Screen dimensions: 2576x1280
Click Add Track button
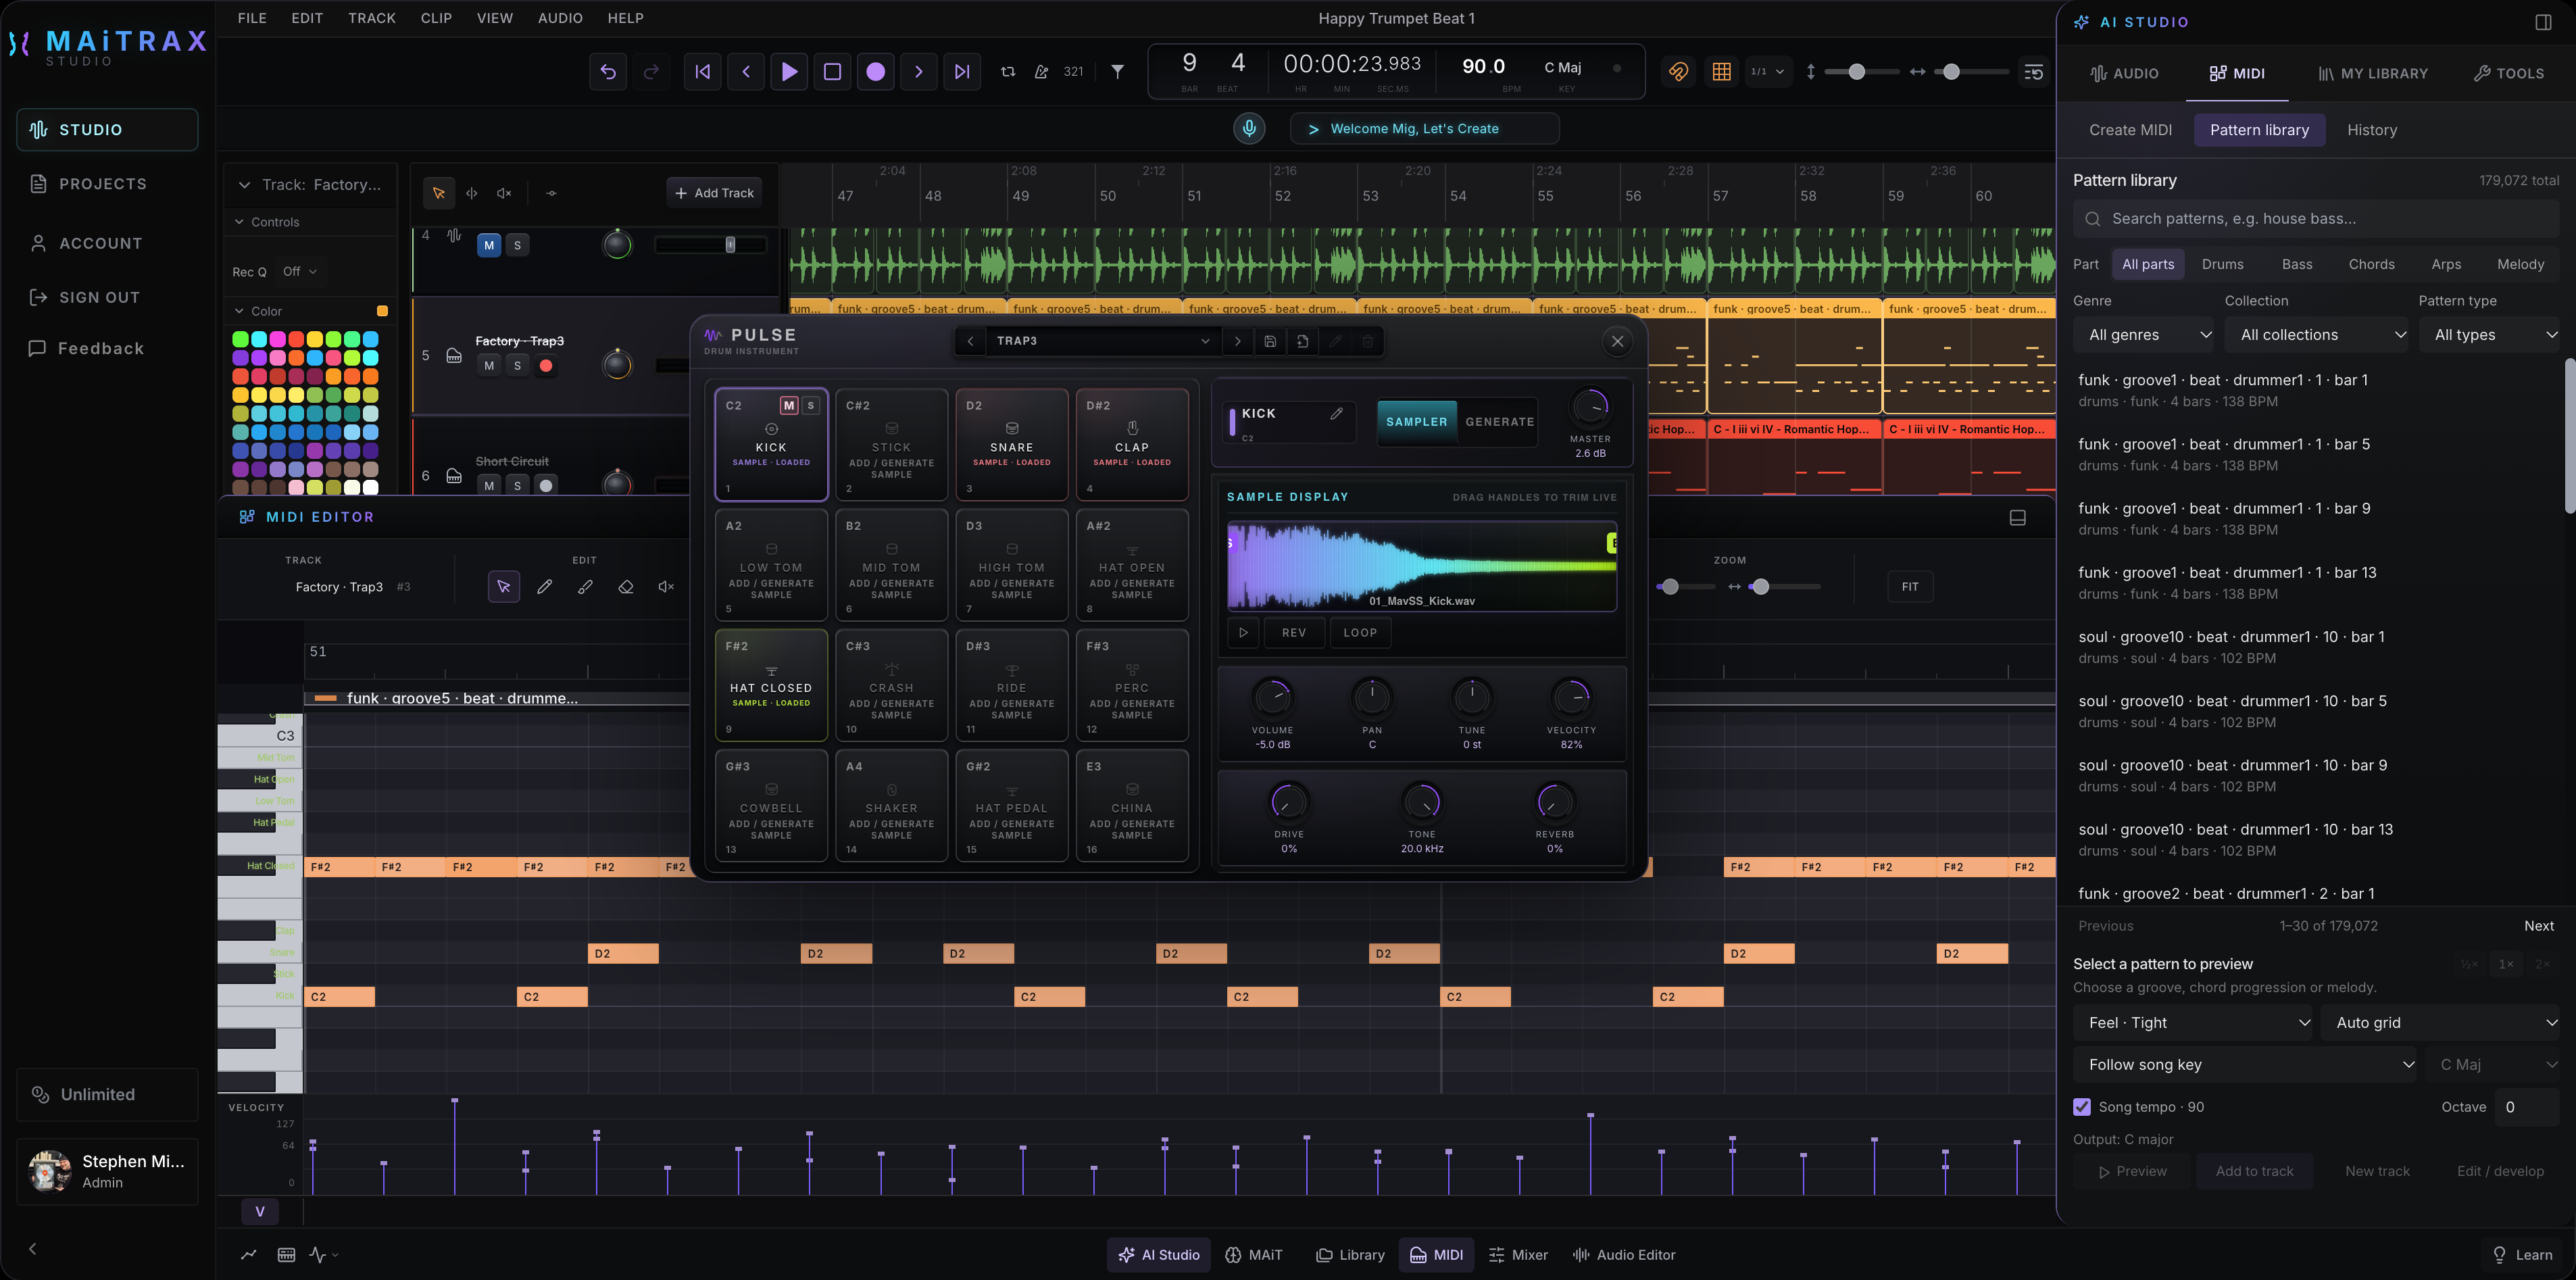click(x=714, y=193)
